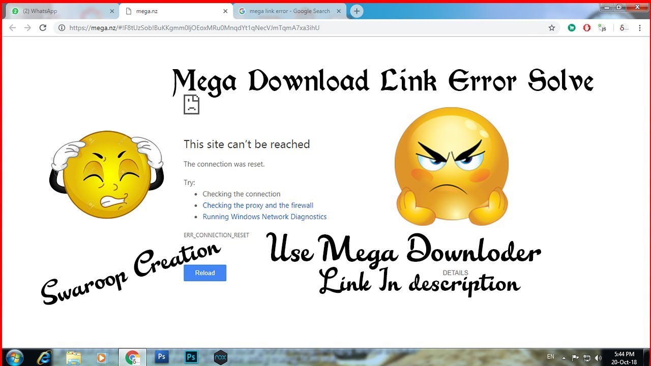Launch Nox player from taskbar
The image size is (651, 366).
tap(220, 357)
